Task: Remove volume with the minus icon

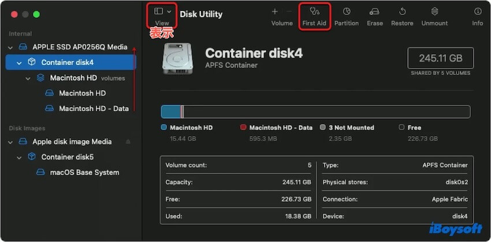Action: (x=289, y=12)
